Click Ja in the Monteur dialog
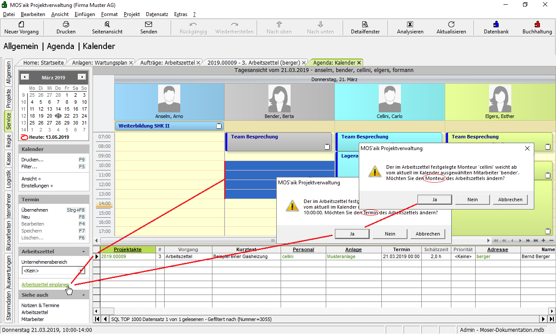556x334 pixels. [434, 200]
